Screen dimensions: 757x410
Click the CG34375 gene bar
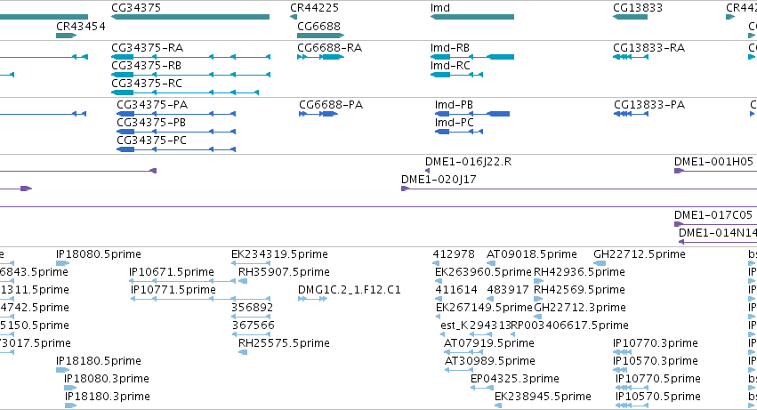coord(190,18)
